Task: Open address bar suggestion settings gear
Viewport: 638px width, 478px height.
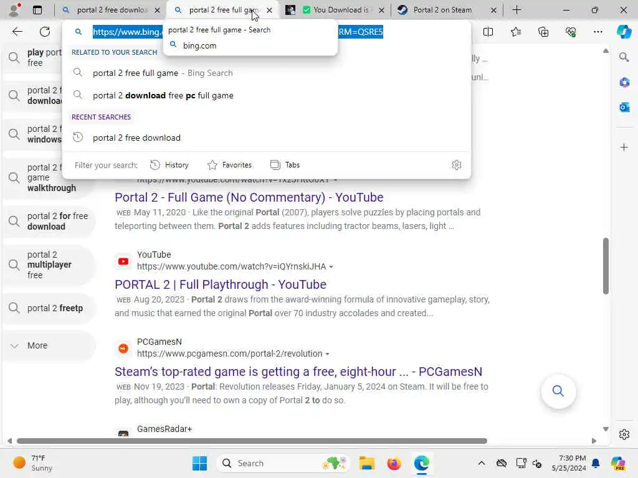Action: pyautogui.click(x=457, y=164)
